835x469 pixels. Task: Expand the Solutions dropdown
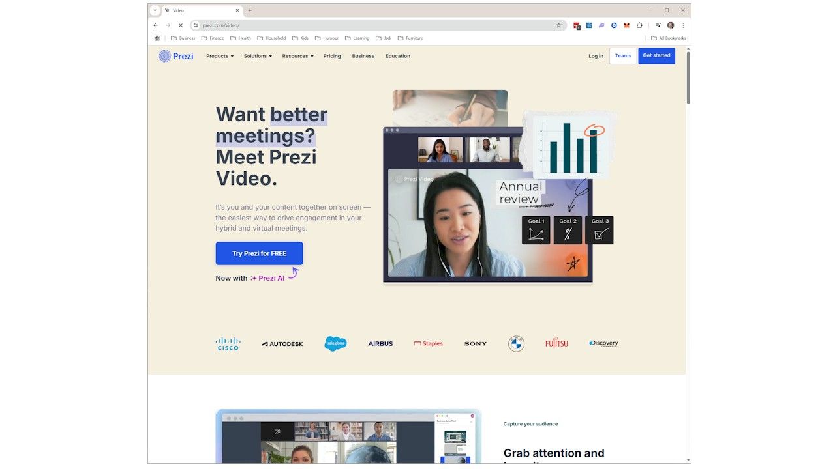258,56
